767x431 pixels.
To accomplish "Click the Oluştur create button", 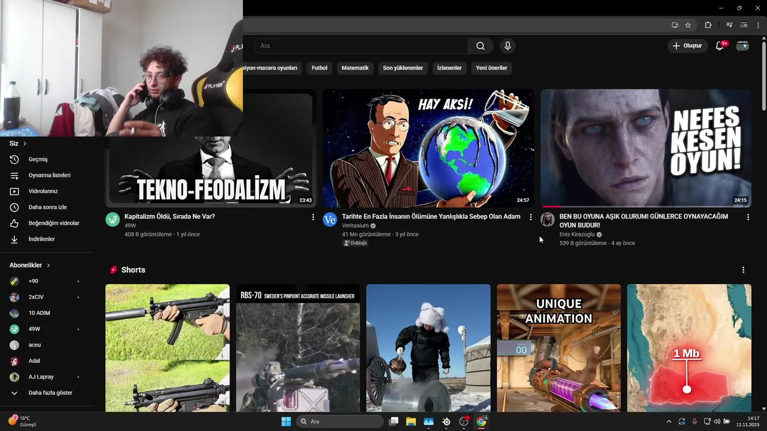I will click(687, 45).
